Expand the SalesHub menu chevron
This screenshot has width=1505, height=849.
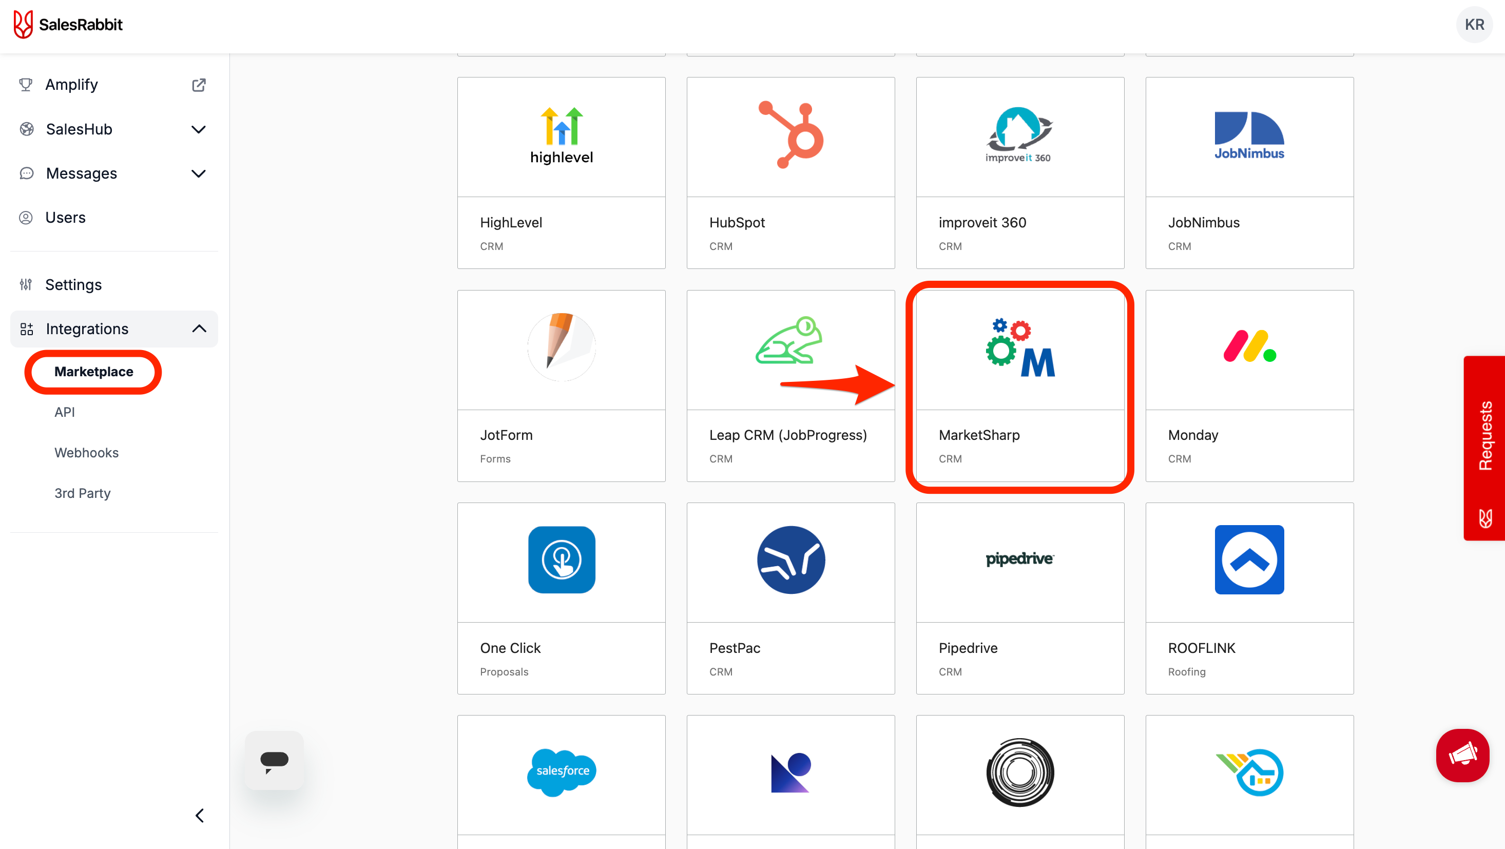(199, 129)
